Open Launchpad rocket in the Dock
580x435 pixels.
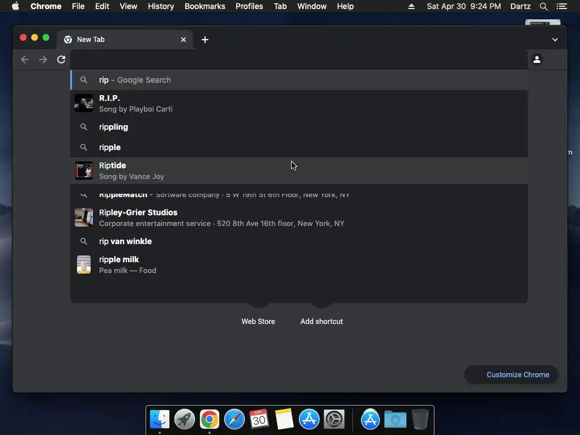pos(185,420)
